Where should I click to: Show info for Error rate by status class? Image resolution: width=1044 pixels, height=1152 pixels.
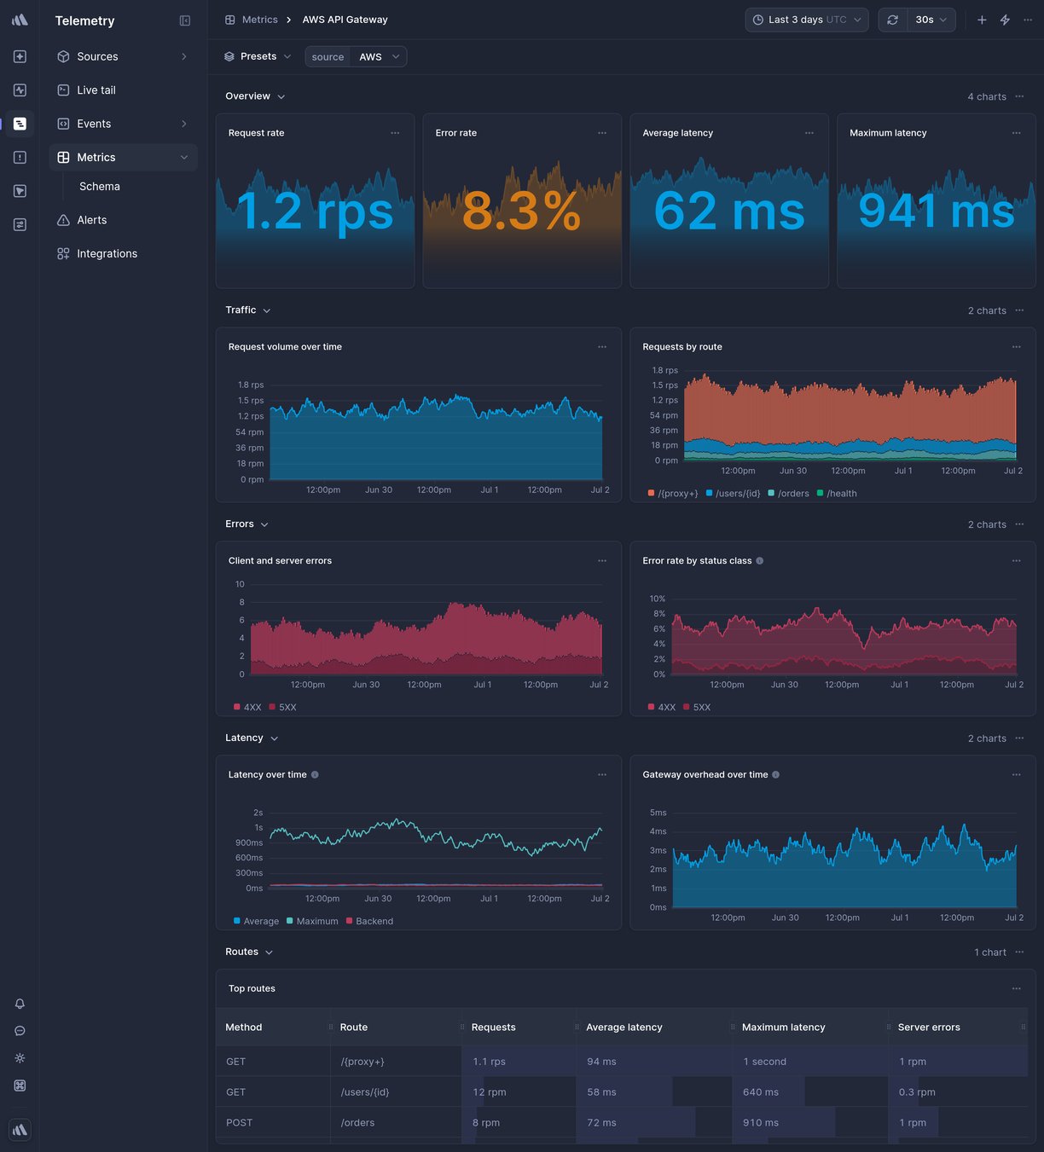760,561
